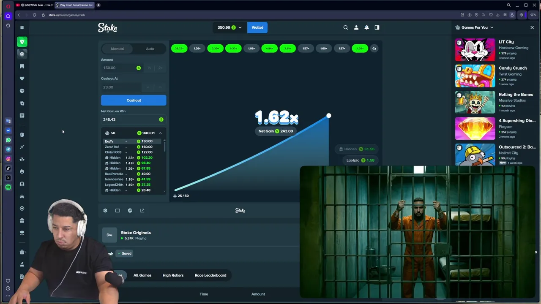Open browser downloads icon
This screenshot has width=541, height=304.
pos(498,15)
